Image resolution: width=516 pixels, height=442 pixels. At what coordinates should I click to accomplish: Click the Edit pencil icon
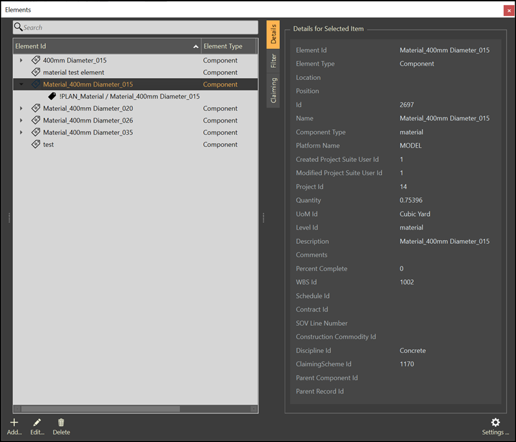(x=37, y=423)
